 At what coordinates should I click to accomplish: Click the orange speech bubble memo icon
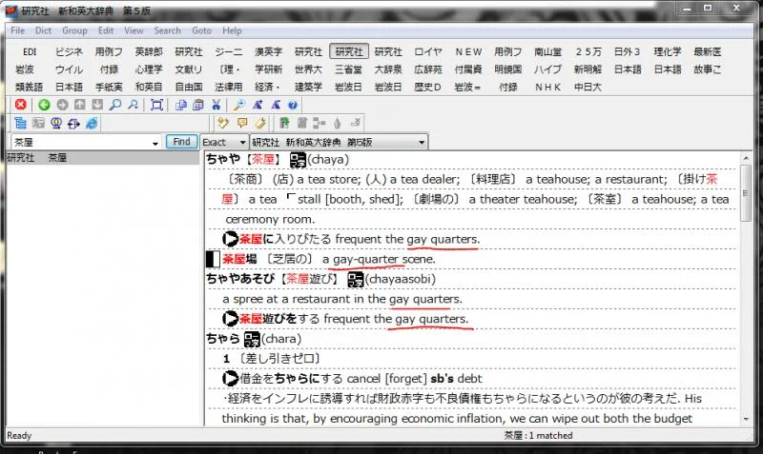click(242, 124)
